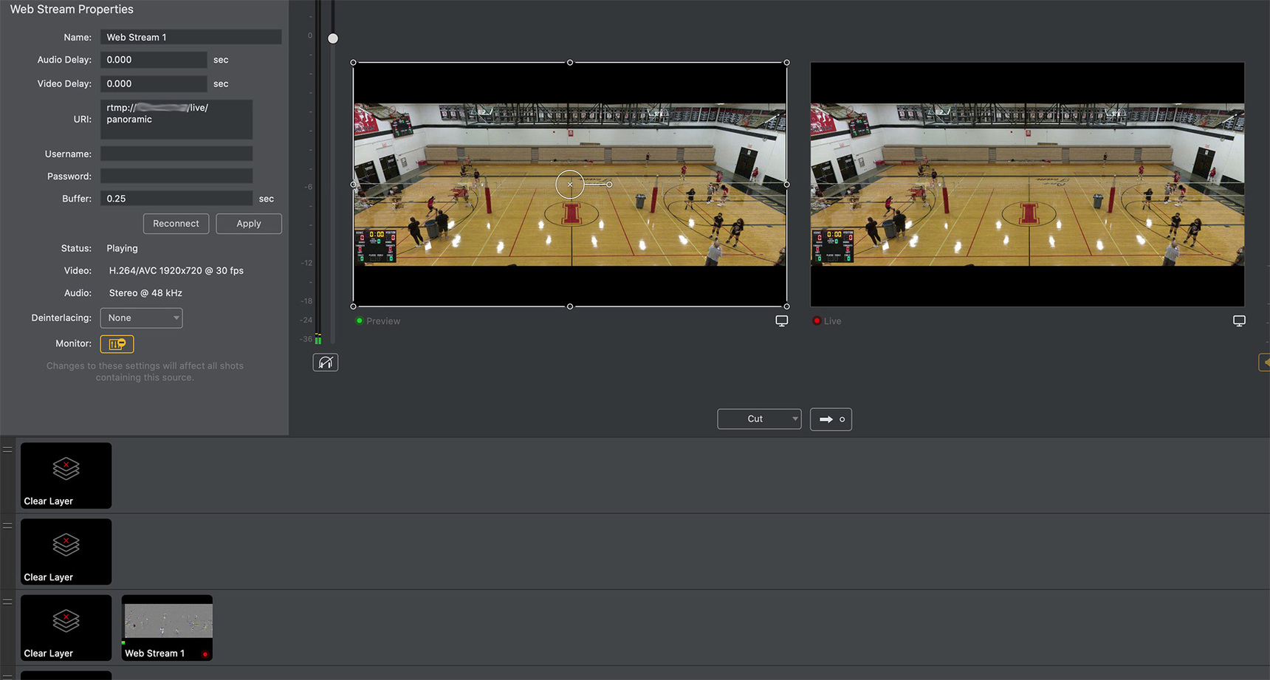Click the Preview center anchor circle
Viewport: 1270px width, 680px height.
(x=570, y=185)
